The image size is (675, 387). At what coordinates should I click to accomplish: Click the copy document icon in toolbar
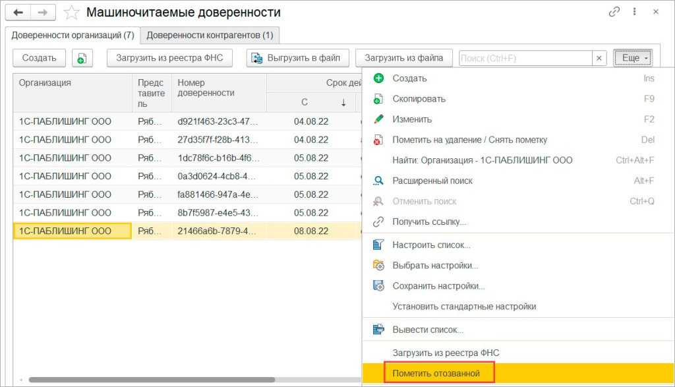pyautogui.click(x=81, y=58)
